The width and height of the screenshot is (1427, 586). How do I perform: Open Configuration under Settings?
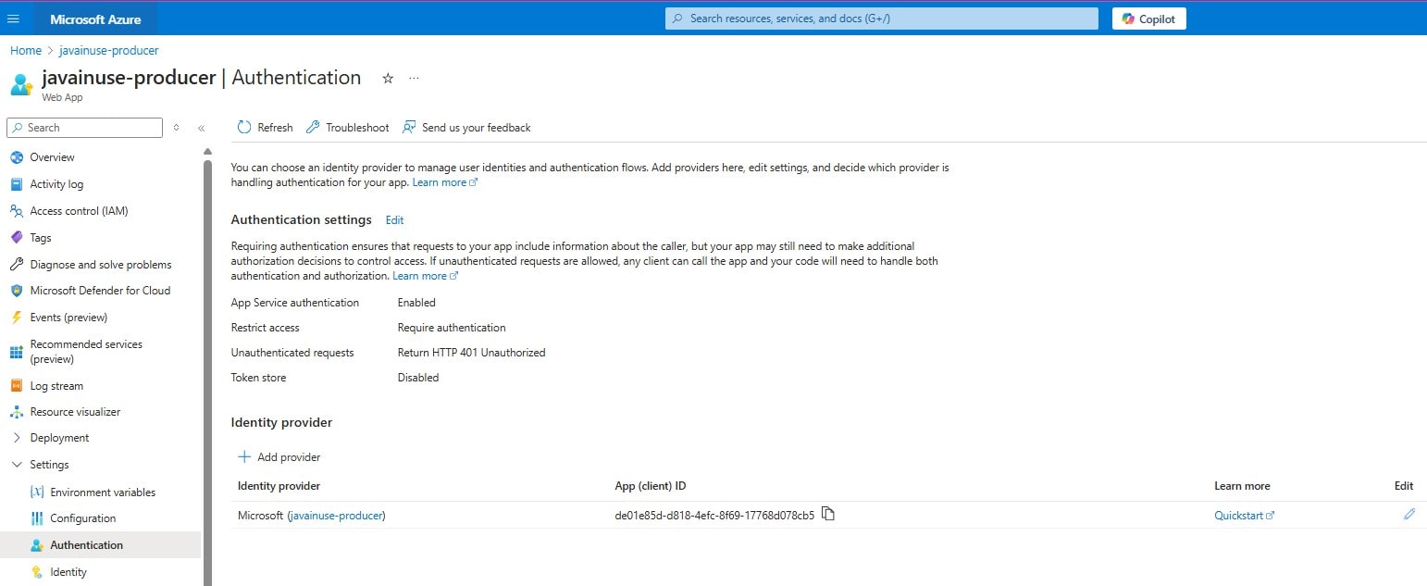(82, 518)
